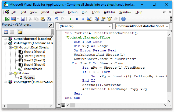Toggle Design Mode icon
Image resolution: width=174 pixels, height=112 pixels.
pyautogui.click(x=89, y=19)
